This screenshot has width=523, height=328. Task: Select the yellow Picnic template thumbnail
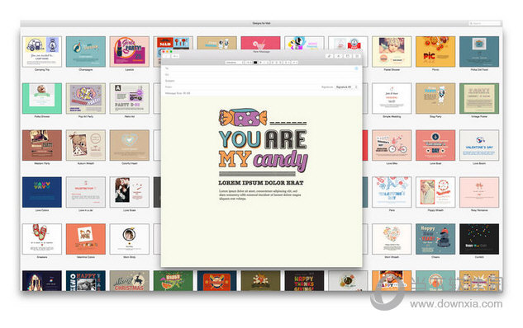pos(435,52)
